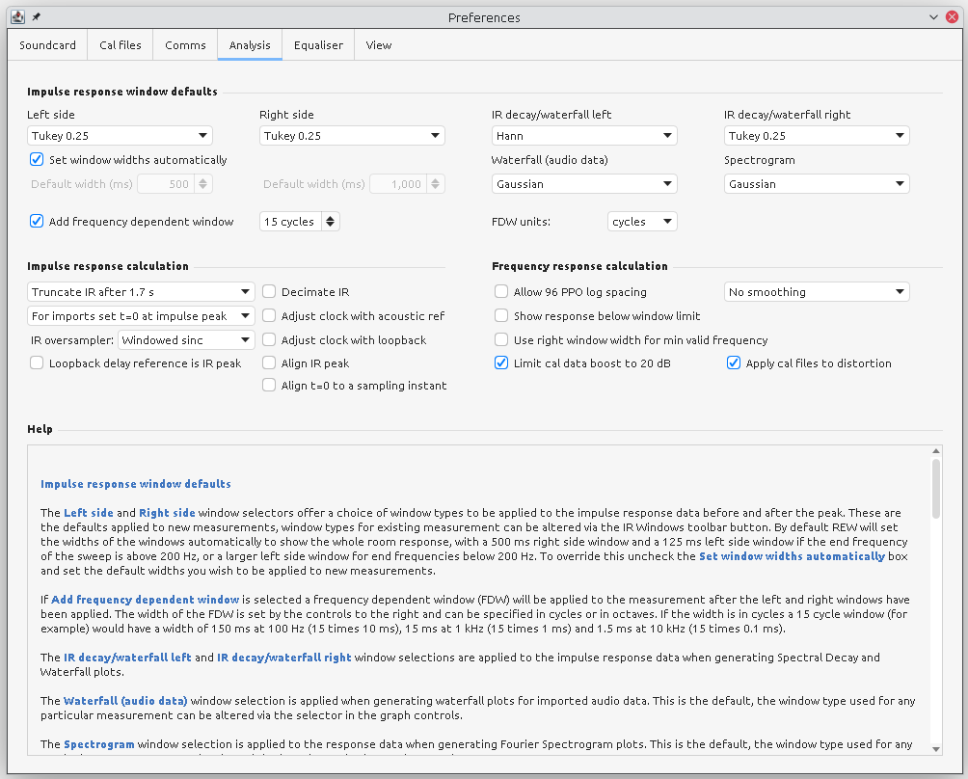The image size is (968, 779).
Task: Tick Allow 96 PPO log spacing
Action: 501,292
